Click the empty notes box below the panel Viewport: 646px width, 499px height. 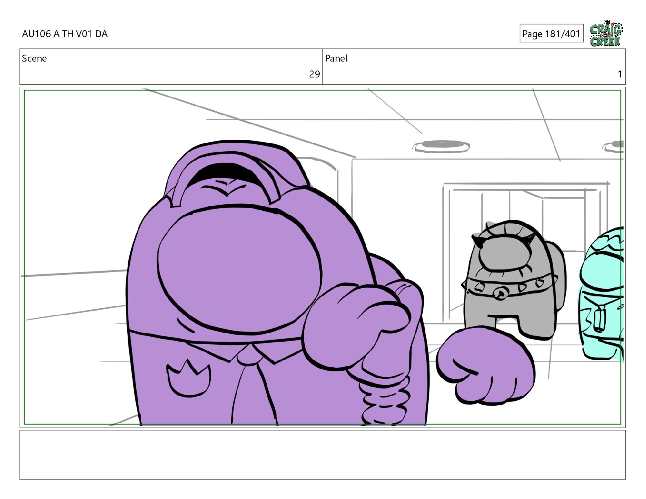click(322, 455)
